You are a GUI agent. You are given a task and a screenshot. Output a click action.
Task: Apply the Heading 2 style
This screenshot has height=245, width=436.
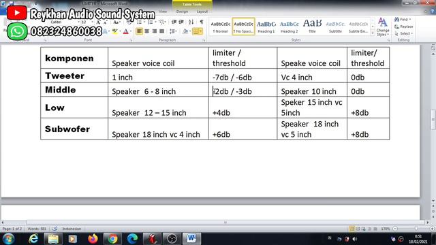point(289,27)
